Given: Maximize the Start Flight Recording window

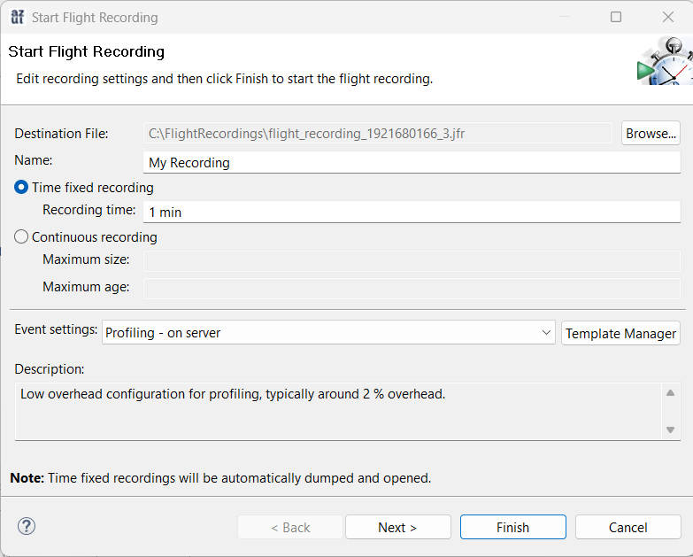Looking at the screenshot, I should 616,17.
